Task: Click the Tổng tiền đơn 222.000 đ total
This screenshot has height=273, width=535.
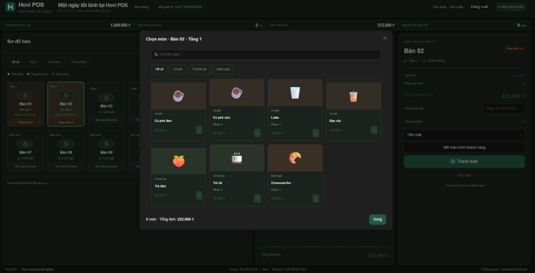Action: pyautogui.click(x=378, y=256)
